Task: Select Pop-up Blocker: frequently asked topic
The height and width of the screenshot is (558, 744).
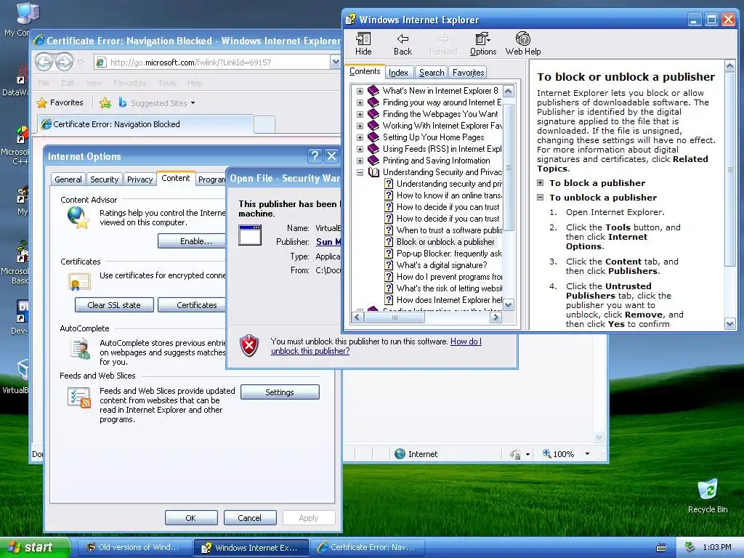Action: (442, 254)
